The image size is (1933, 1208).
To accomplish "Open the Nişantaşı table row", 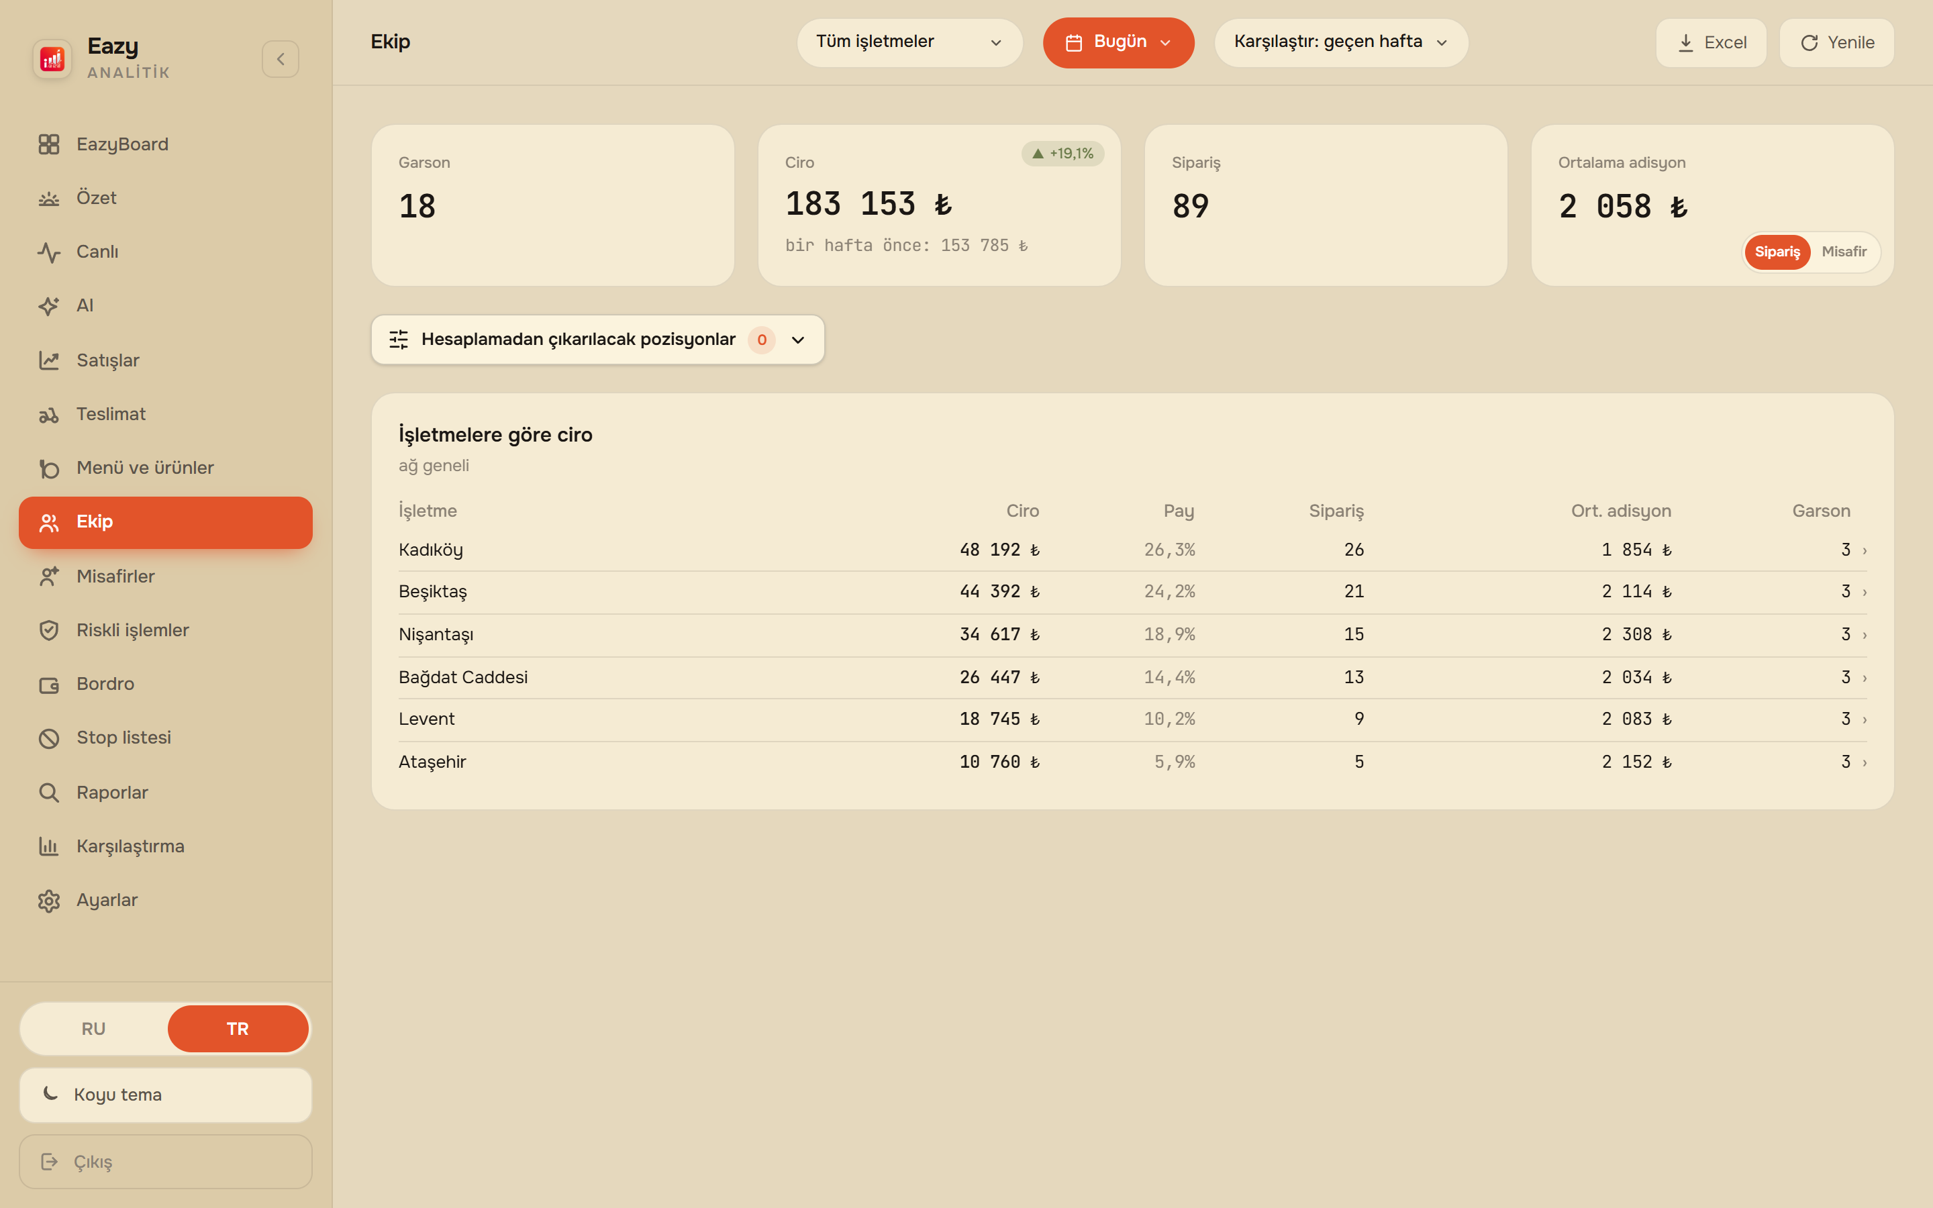I will pos(1133,635).
